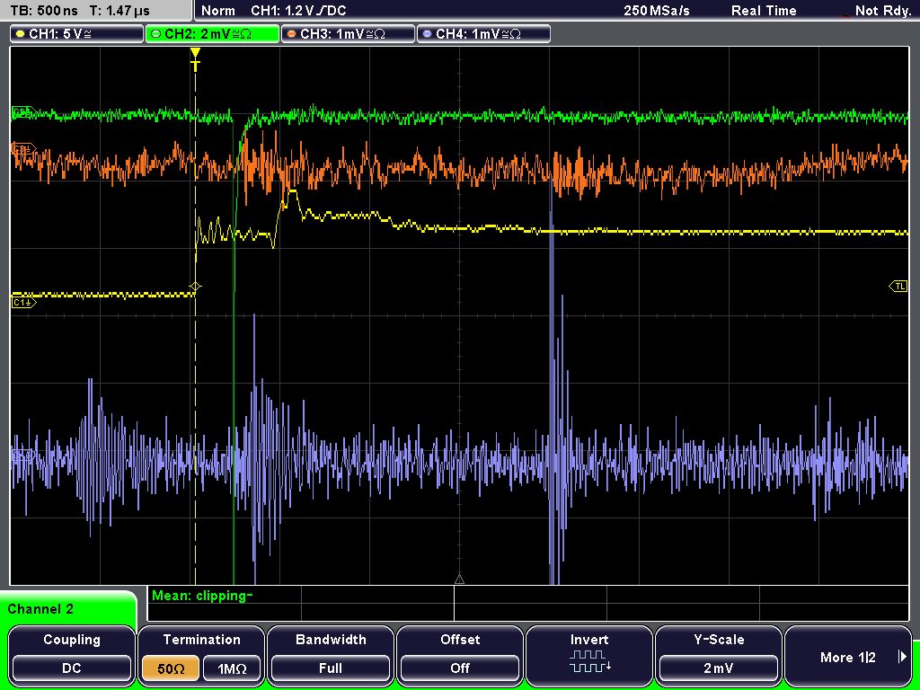This screenshot has height=690, width=920.
Task: Click the T: 1.47 µs trigger time readout
Action: [119, 11]
